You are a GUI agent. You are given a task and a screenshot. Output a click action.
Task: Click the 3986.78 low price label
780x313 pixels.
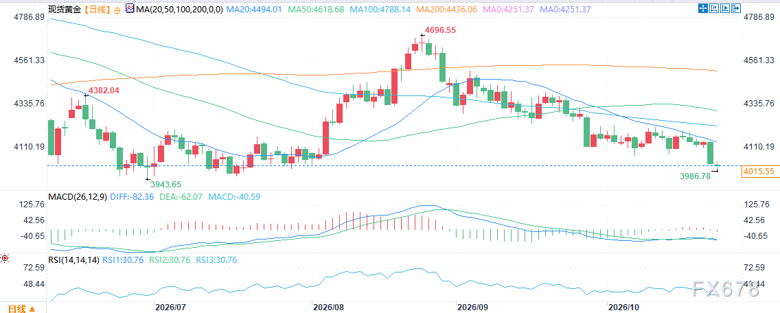[x=694, y=176]
